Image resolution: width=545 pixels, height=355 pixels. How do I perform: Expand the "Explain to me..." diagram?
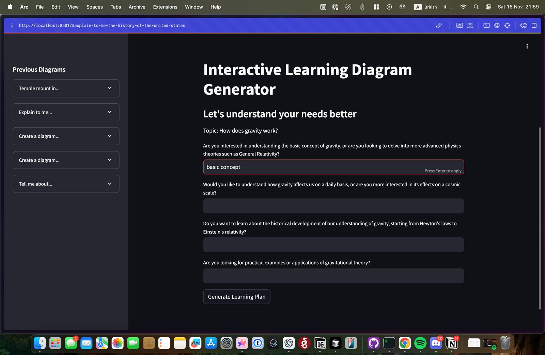(66, 112)
